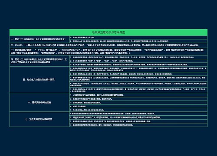
Task: Select section 七 heading 生态文明建设的战略地位
Action: pos(39,119)
